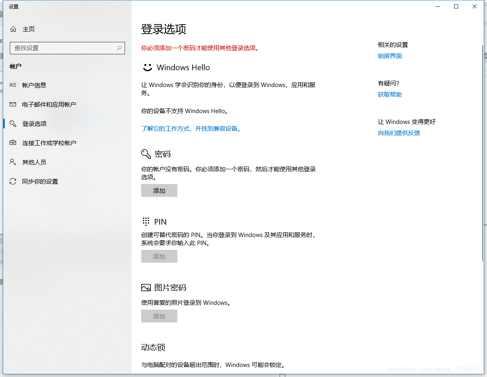Go to 电子邮件和应用帐户 settings
Viewport: 487px width, 377px height.
(x=67, y=104)
